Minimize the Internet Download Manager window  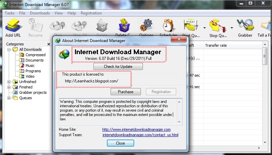point(241,3)
